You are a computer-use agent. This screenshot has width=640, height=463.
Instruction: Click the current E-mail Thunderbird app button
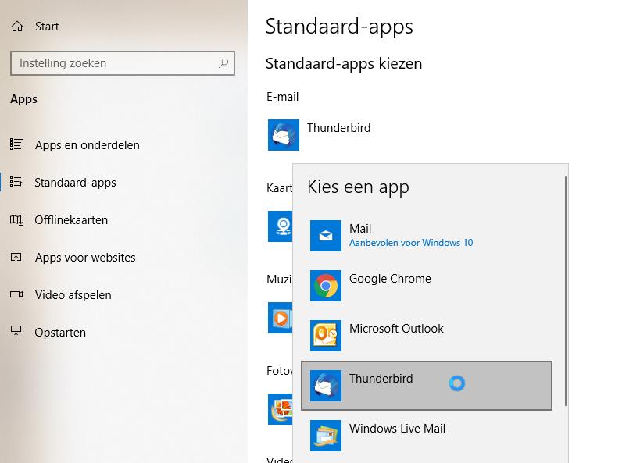pyautogui.click(x=320, y=135)
